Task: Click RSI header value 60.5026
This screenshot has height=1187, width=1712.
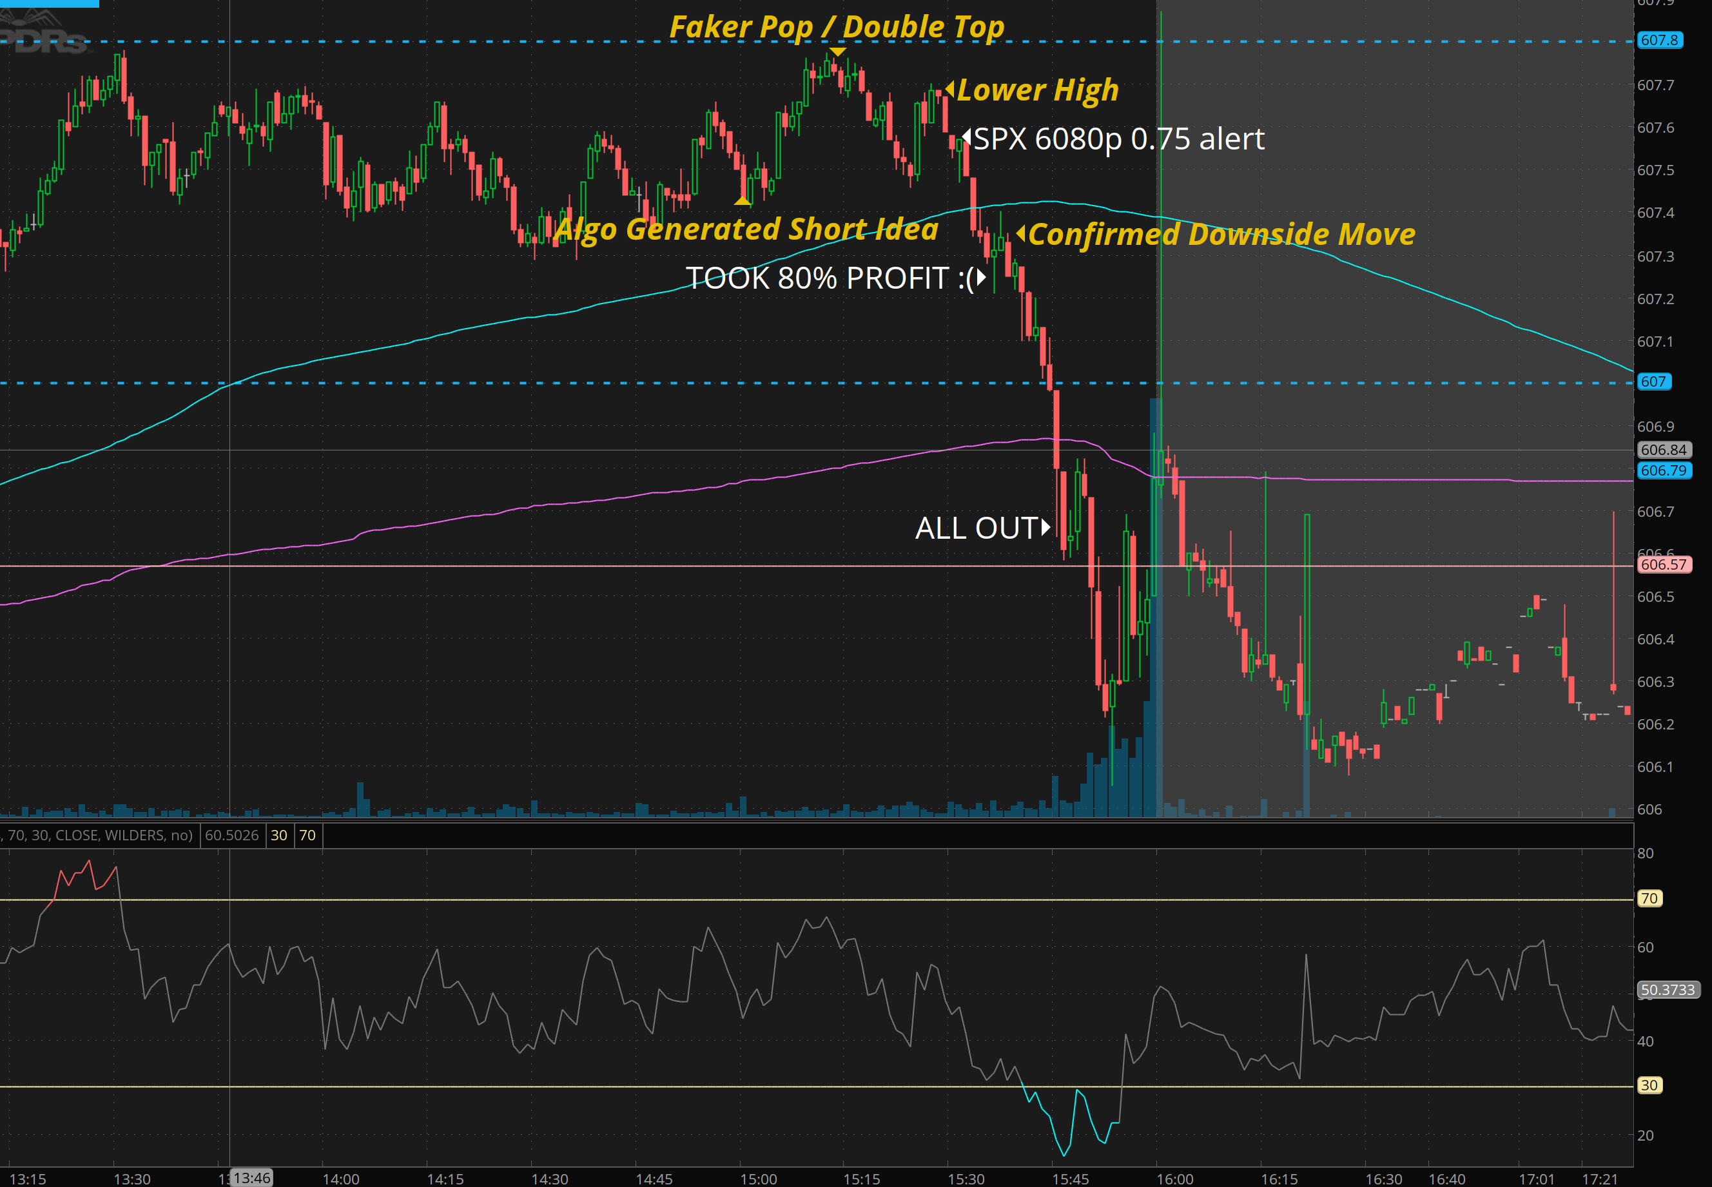Action: 232,835
